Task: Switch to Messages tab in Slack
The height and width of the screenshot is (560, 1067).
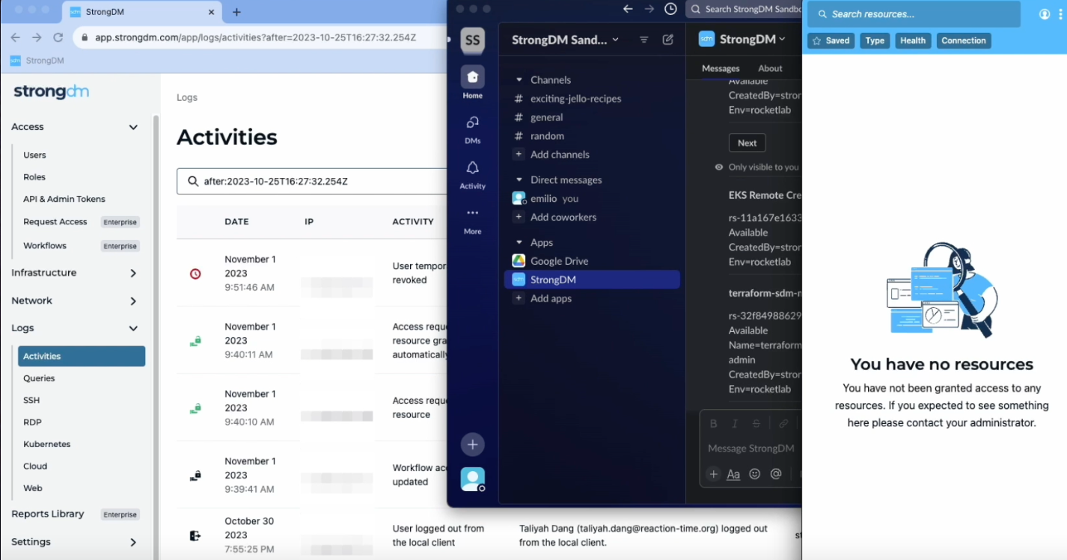Action: click(721, 68)
